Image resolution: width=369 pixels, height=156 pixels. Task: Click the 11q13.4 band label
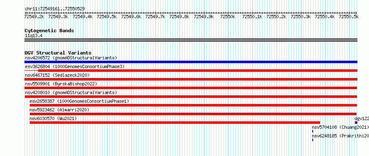coord(34,35)
